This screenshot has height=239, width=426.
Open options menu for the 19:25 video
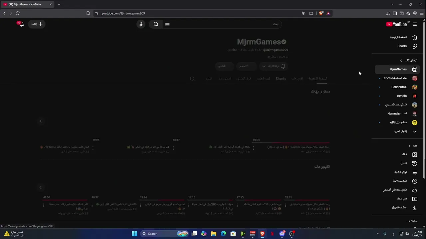(x=93, y=148)
